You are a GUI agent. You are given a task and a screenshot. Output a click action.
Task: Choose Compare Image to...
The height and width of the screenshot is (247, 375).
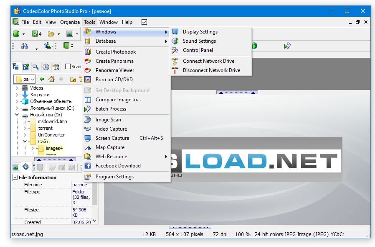(x=126, y=100)
